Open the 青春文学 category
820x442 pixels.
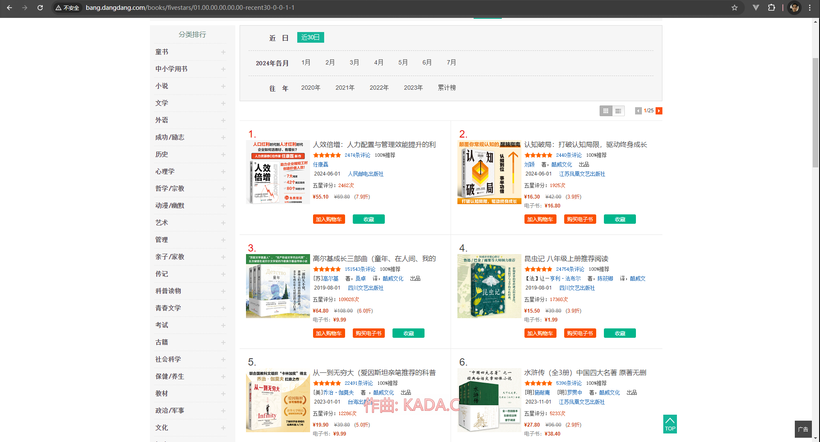[x=168, y=308]
